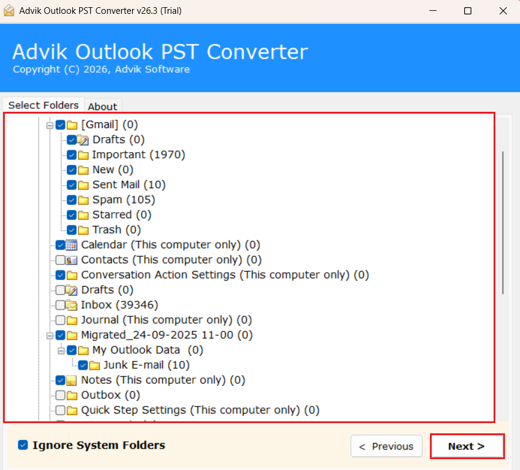Click the Conversation Action Settings folder icon
Viewport: 520px width, 470px height.
coord(72,275)
